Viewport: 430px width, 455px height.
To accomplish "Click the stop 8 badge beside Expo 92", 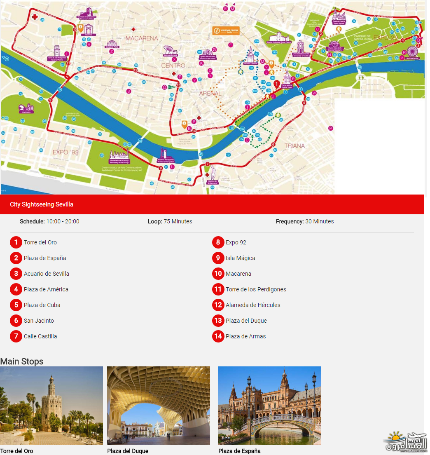I will (218, 242).
